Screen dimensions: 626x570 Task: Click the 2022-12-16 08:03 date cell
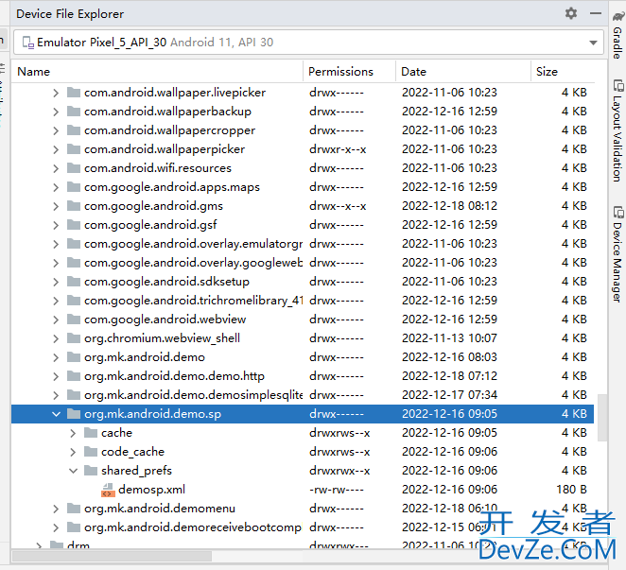pos(449,357)
